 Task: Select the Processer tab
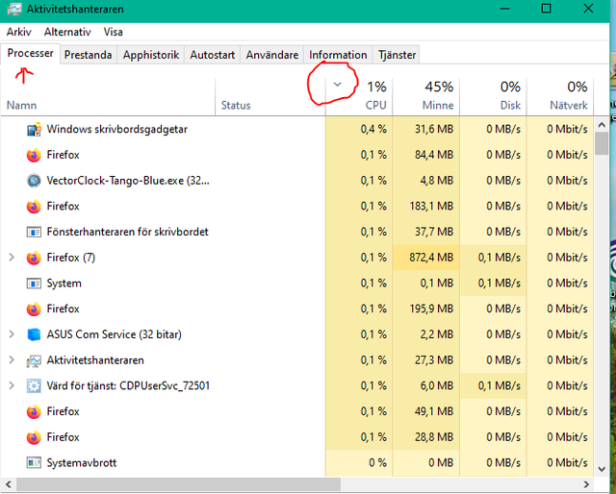pyautogui.click(x=30, y=53)
